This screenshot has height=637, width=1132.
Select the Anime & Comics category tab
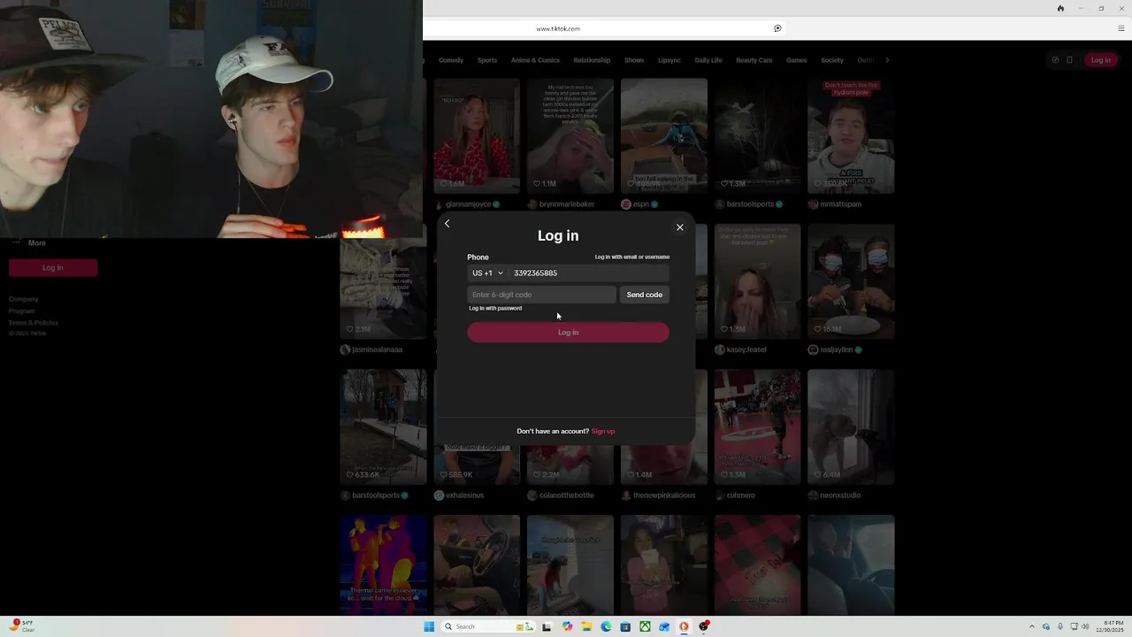point(535,60)
